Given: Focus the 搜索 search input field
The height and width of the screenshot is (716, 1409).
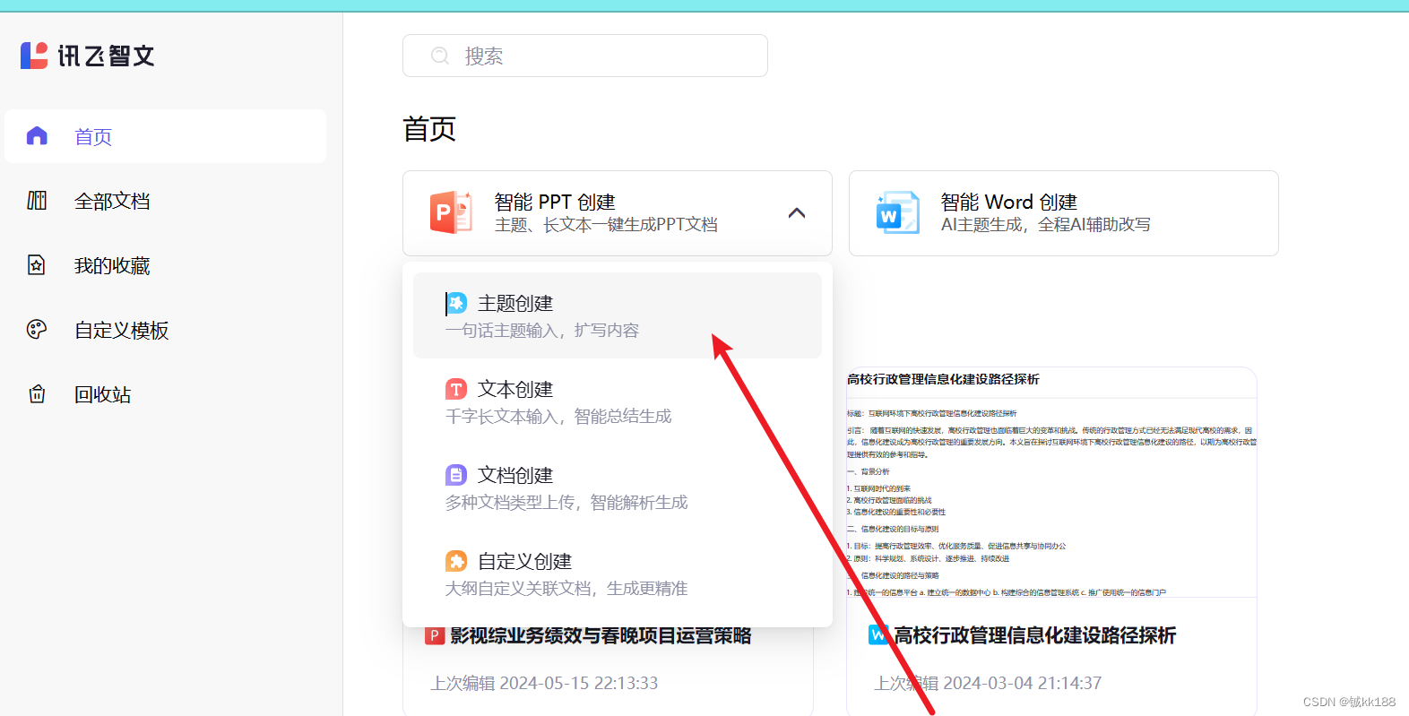Looking at the screenshot, I should coord(585,56).
